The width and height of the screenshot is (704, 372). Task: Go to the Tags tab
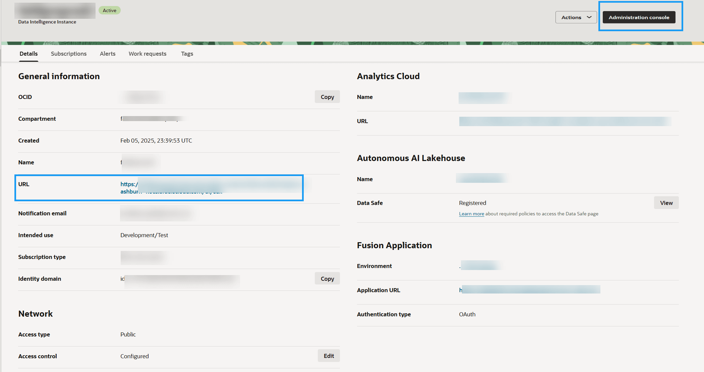click(187, 54)
